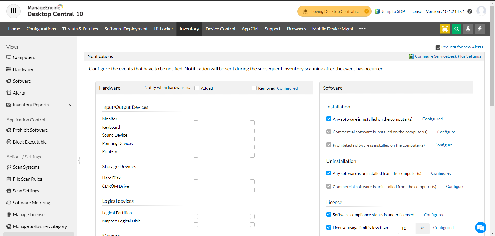Expand the more tabs ellipsis menu
The image size is (495, 236).
pos(362,29)
